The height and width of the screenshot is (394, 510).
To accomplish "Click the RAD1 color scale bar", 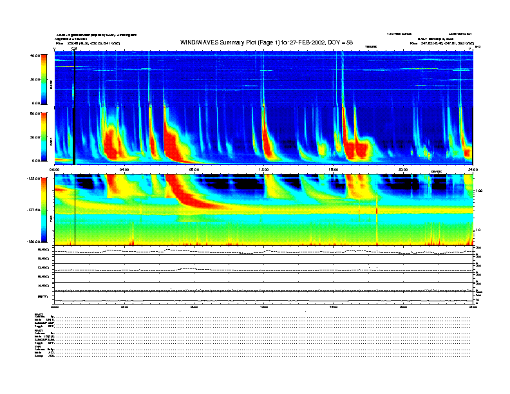I will [x=44, y=136].
